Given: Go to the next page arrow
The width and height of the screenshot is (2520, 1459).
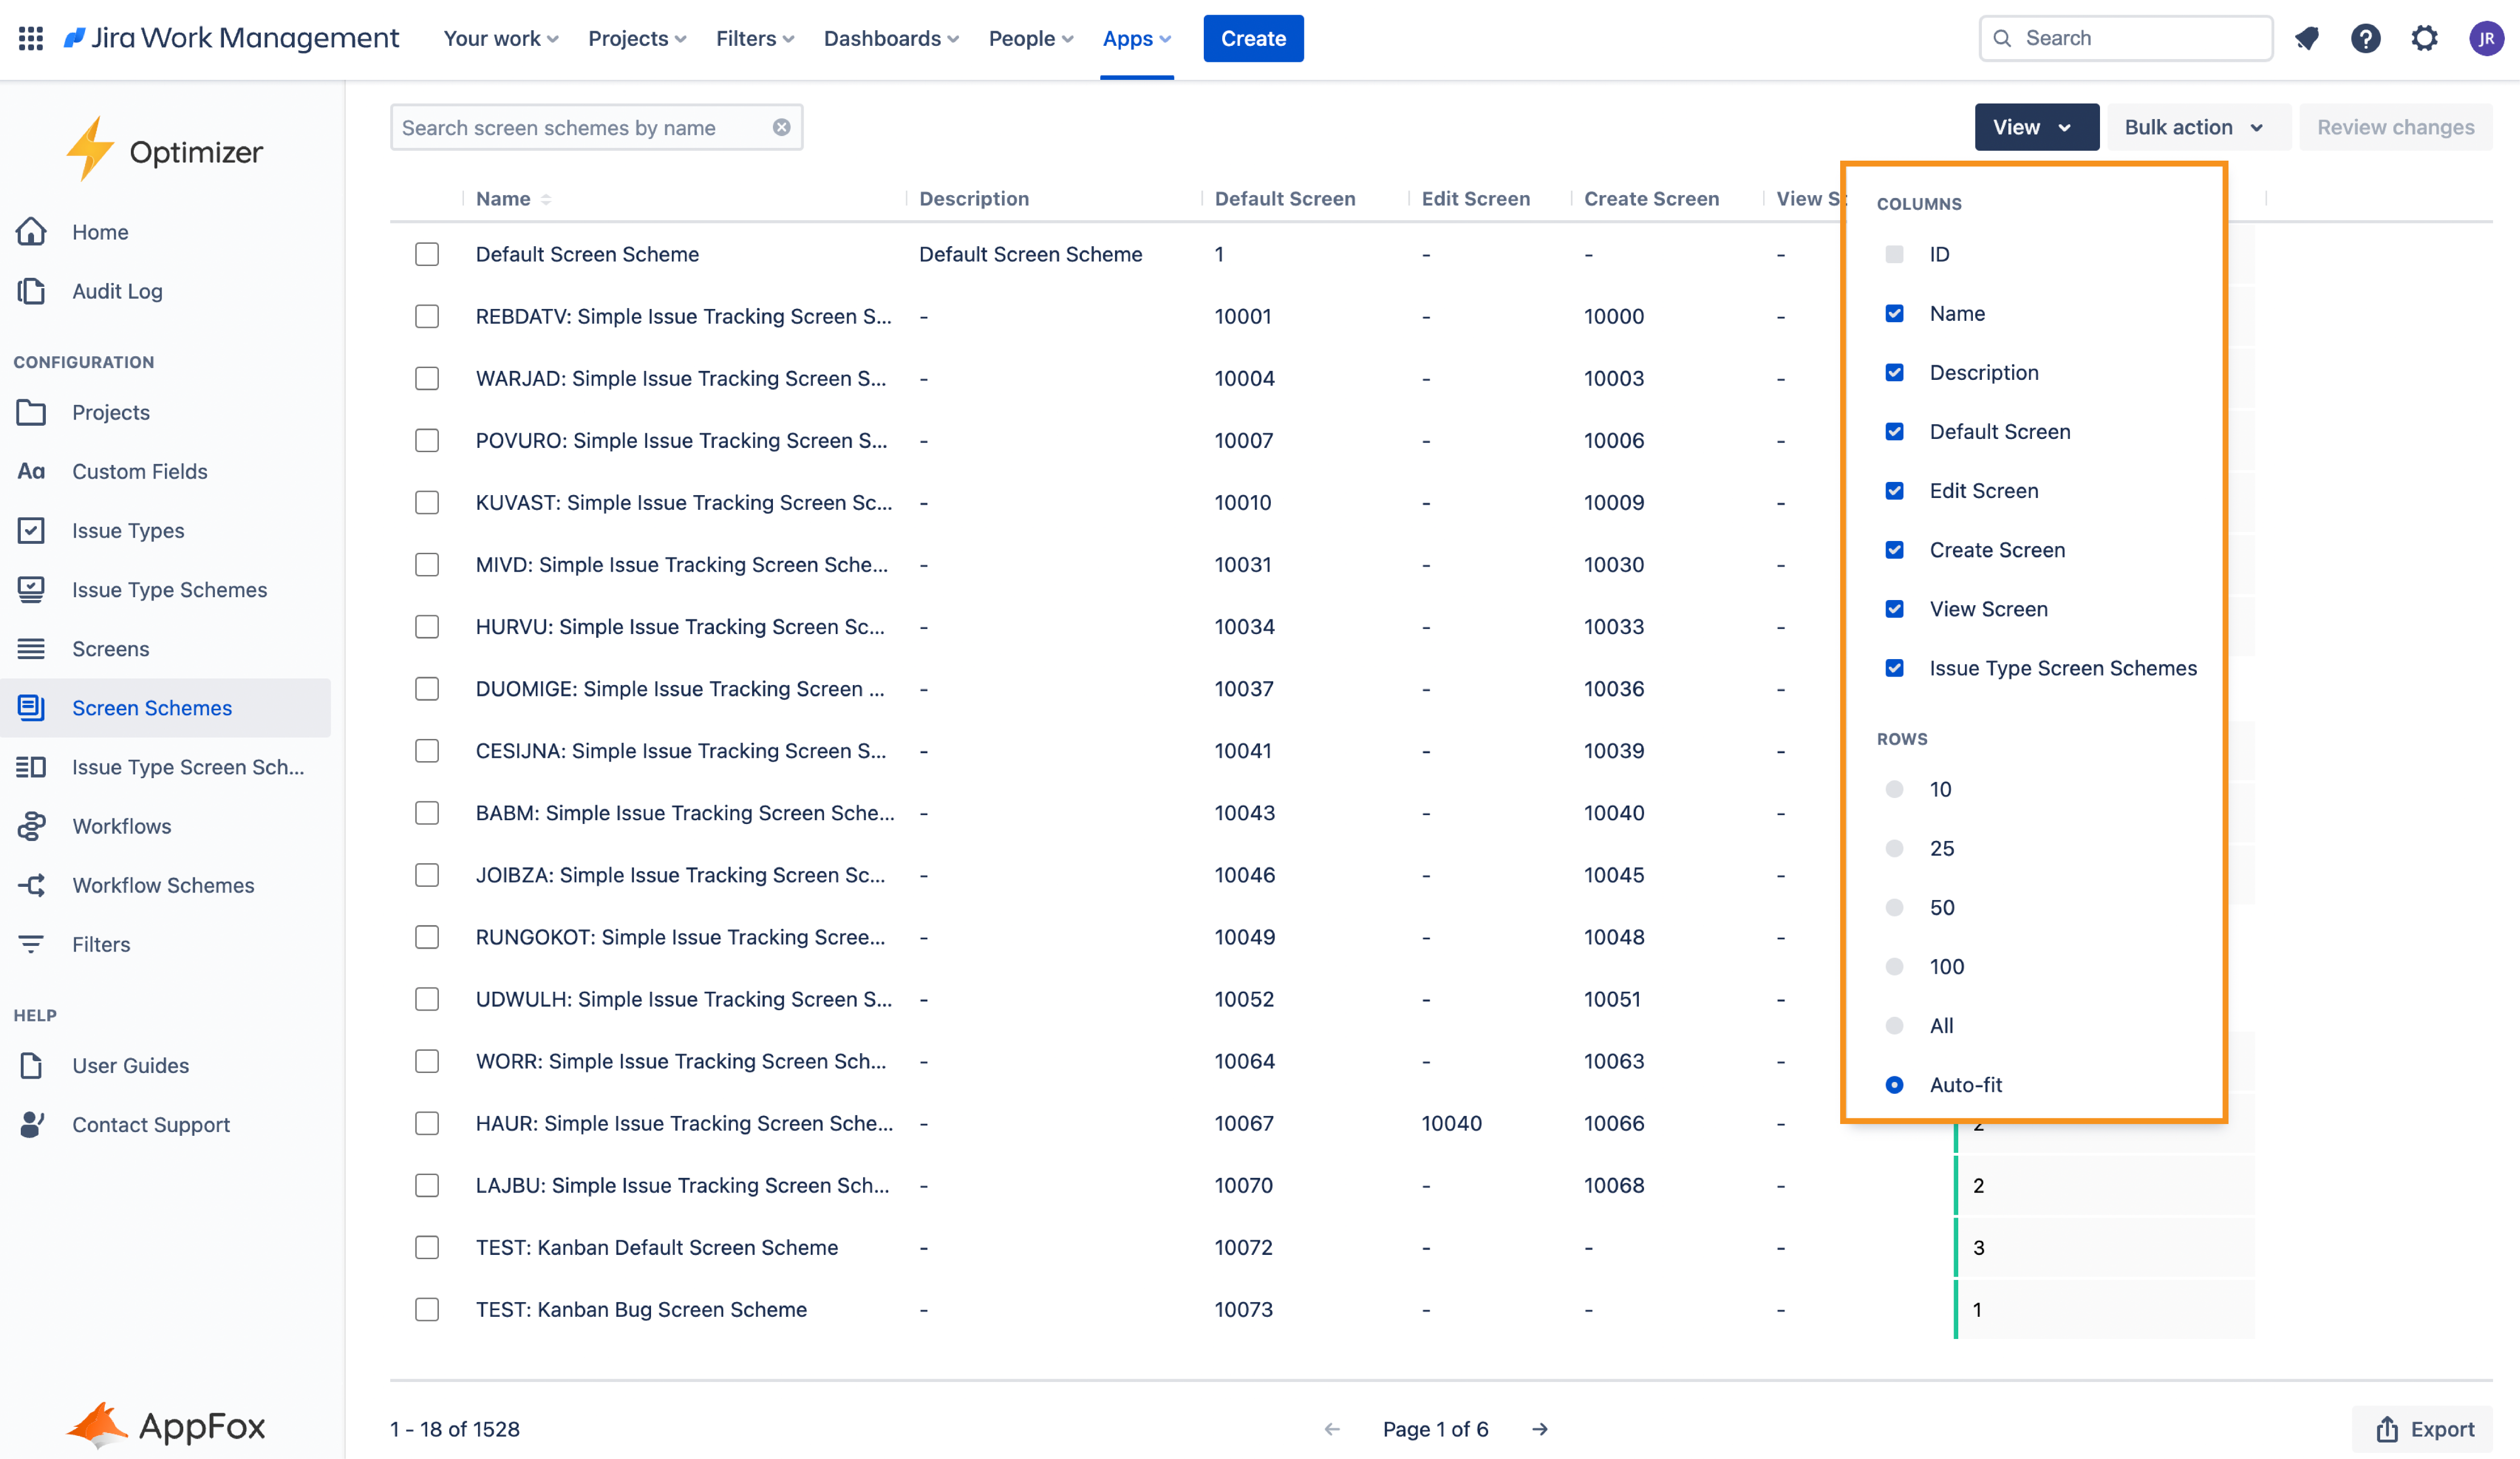Looking at the screenshot, I should [x=1539, y=1429].
